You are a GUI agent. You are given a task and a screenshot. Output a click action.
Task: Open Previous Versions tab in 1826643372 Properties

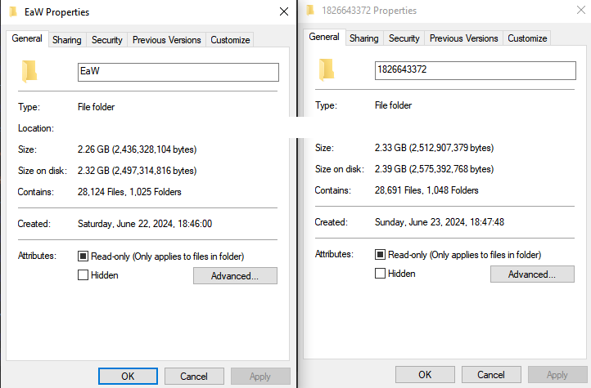pyautogui.click(x=463, y=38)
